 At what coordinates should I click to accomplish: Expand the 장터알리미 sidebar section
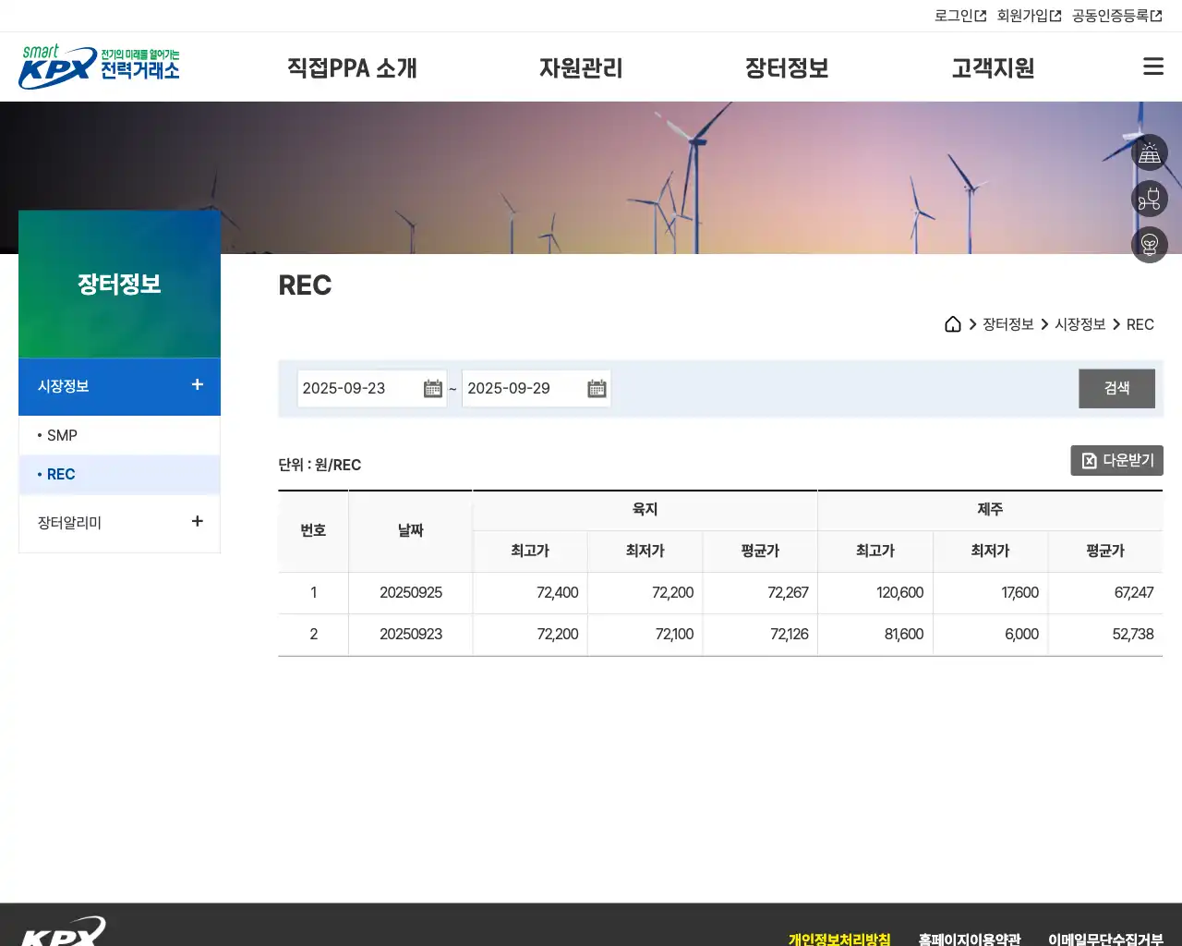pos(197,521)
